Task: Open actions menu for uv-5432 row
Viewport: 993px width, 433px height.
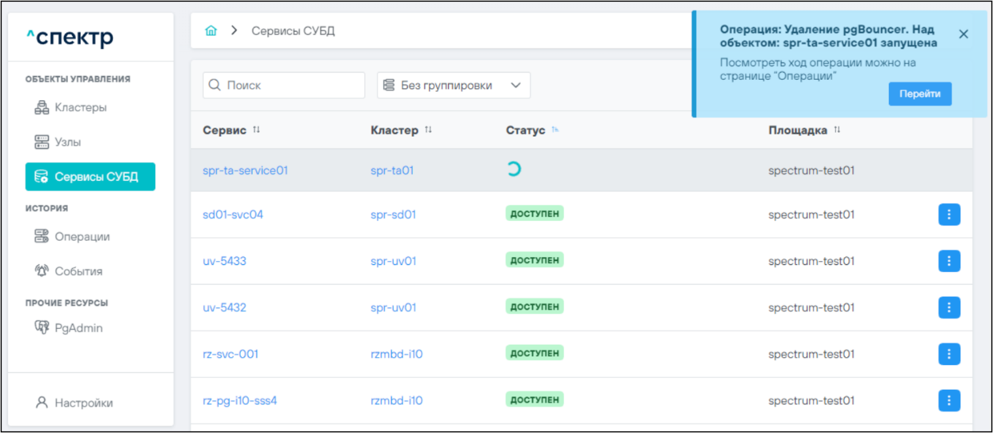Action: (949, 307)
